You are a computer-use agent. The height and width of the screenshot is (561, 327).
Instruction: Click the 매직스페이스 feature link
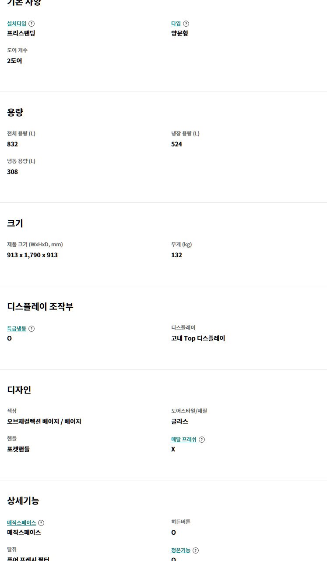click(21, 523)
